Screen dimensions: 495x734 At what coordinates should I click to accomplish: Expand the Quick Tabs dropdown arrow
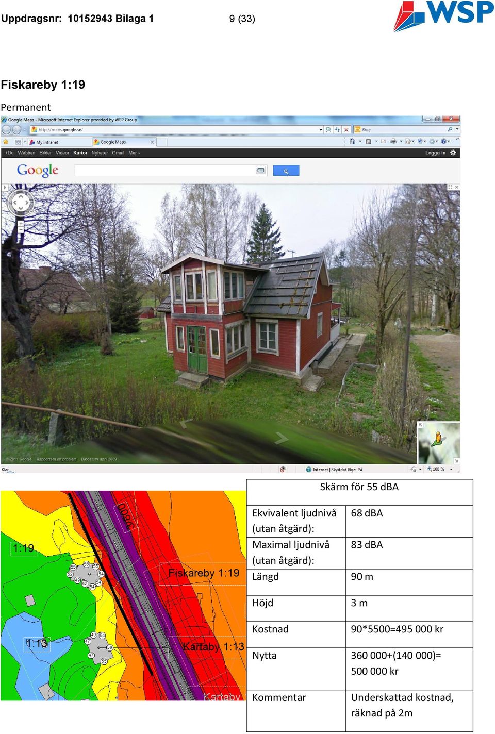(x=25, y=142)
